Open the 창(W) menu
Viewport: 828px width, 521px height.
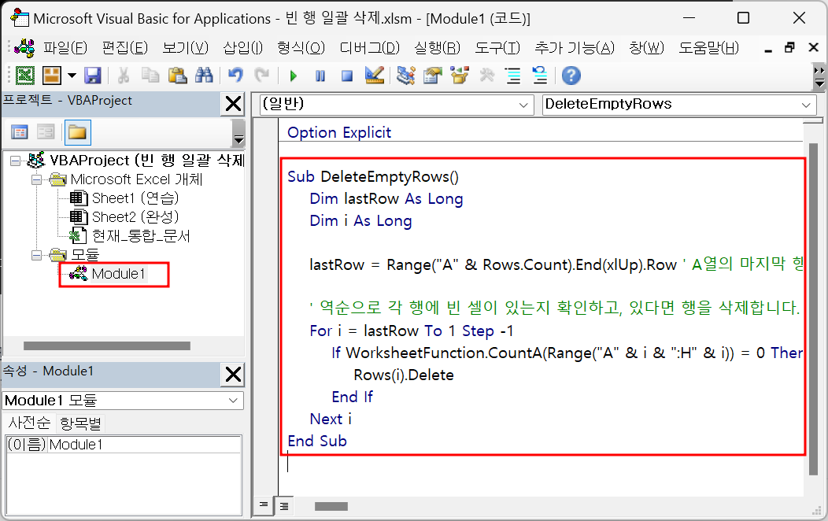(x=646, y=48)
